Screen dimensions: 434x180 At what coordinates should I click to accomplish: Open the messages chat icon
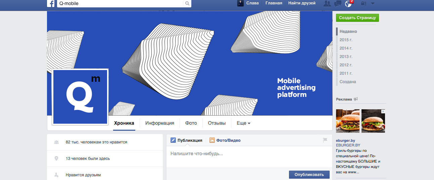click(338, 3)
